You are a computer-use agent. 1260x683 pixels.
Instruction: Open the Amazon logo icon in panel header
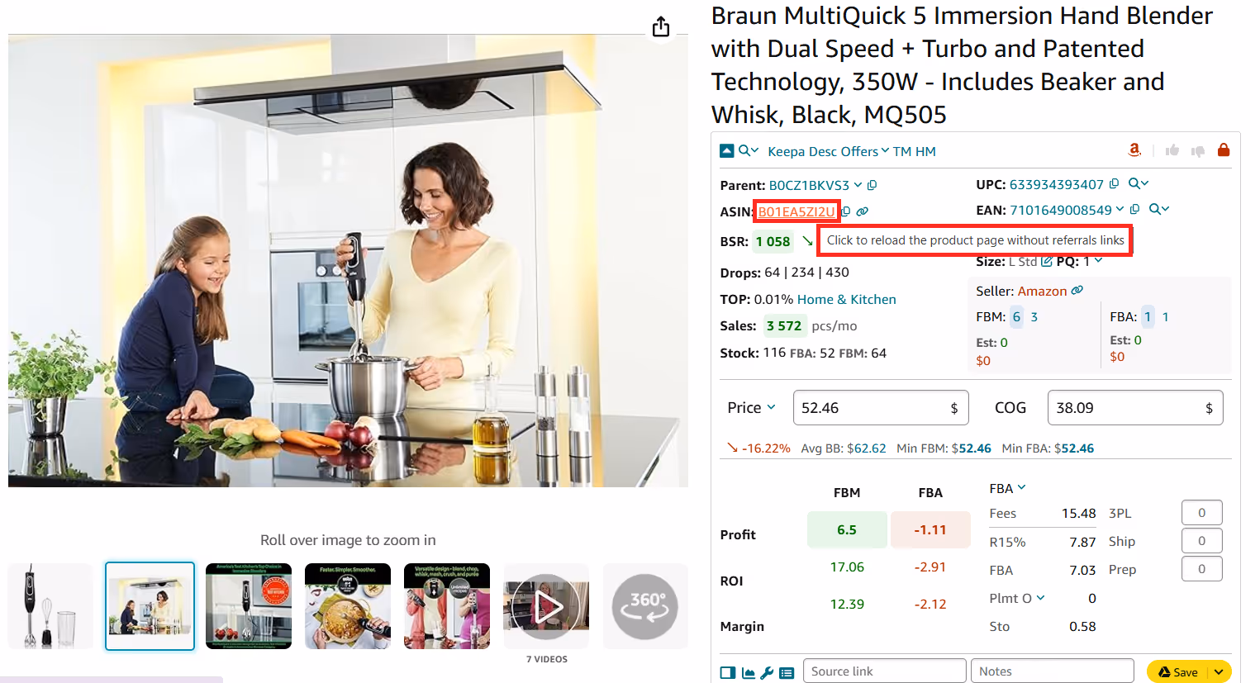(1134, 149)
